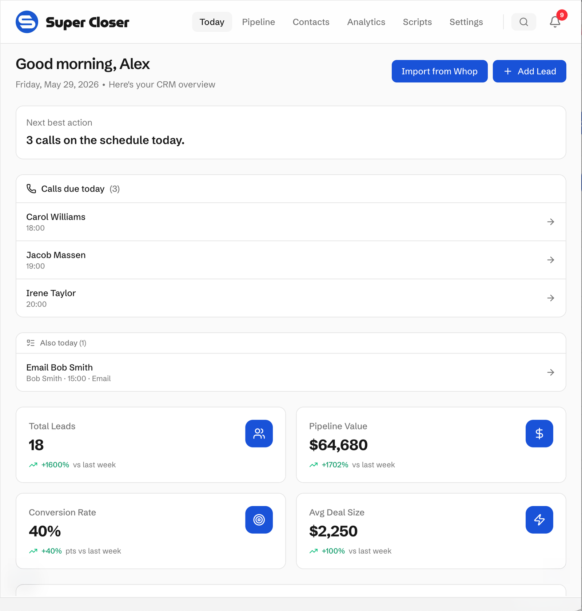582x611 pixels.
Task: Open the search icon in header
Action: pos(523,22)
